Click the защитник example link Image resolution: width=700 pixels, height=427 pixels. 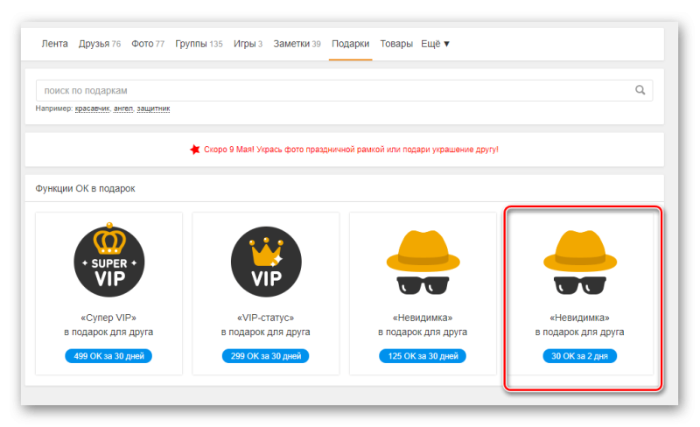pos(153,108)
